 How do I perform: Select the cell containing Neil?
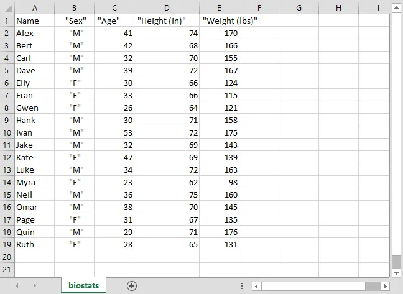34,195
